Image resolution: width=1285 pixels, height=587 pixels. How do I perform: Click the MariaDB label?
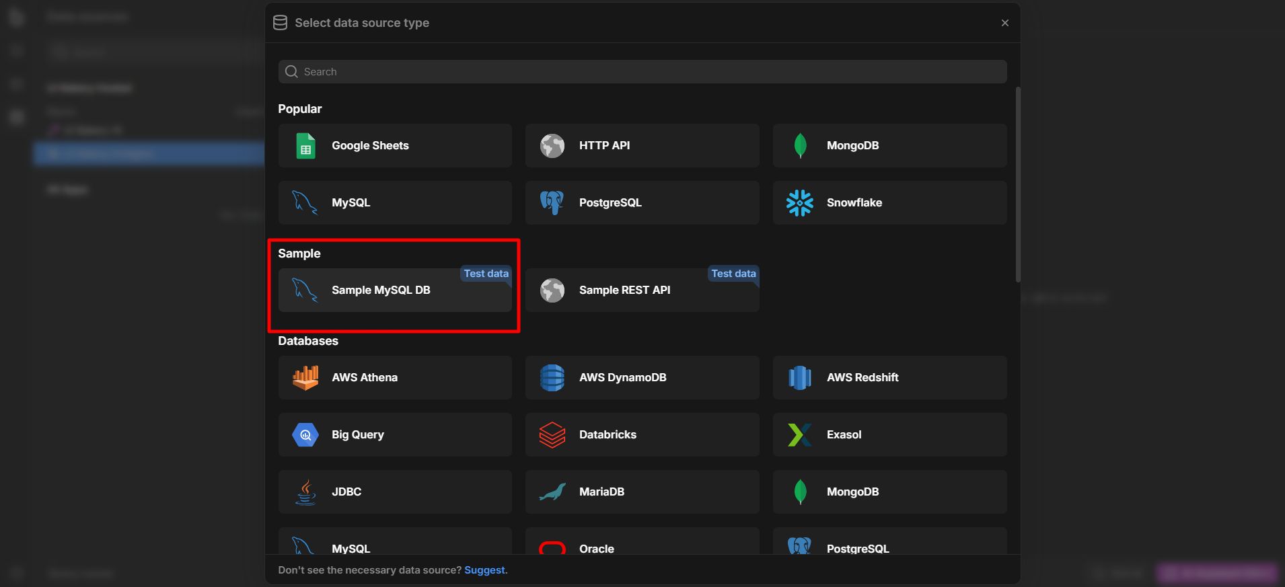[601, 492]
